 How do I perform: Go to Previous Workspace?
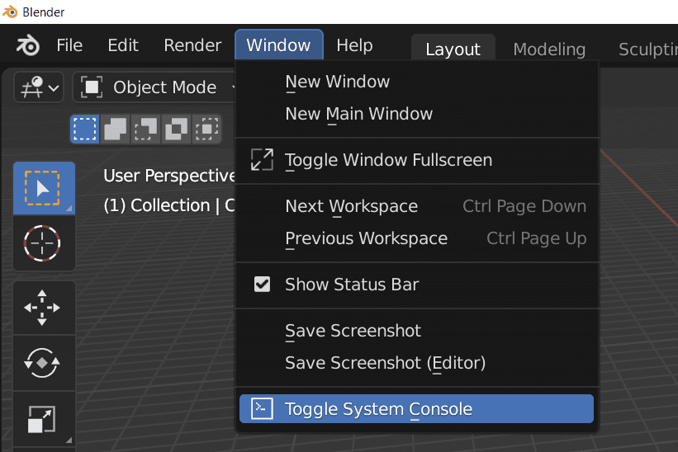[417, 238]
